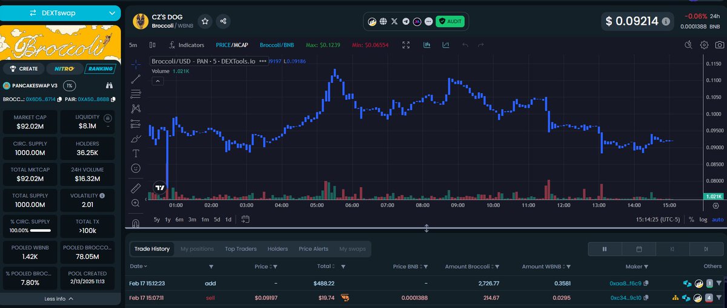The height and width of the screenshot is (308, 727).
Task: Select the crosshair cursor tool
Action: click(x=136, y=64)
